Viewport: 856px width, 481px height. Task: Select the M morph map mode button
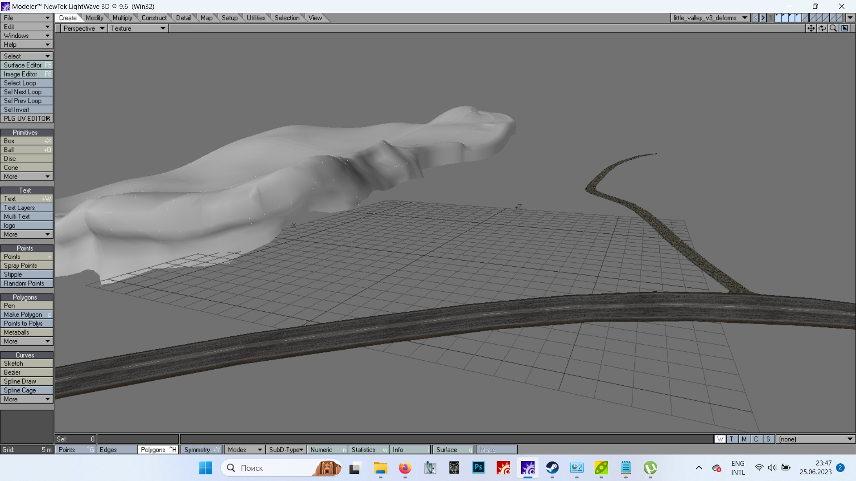click(744, 439)
